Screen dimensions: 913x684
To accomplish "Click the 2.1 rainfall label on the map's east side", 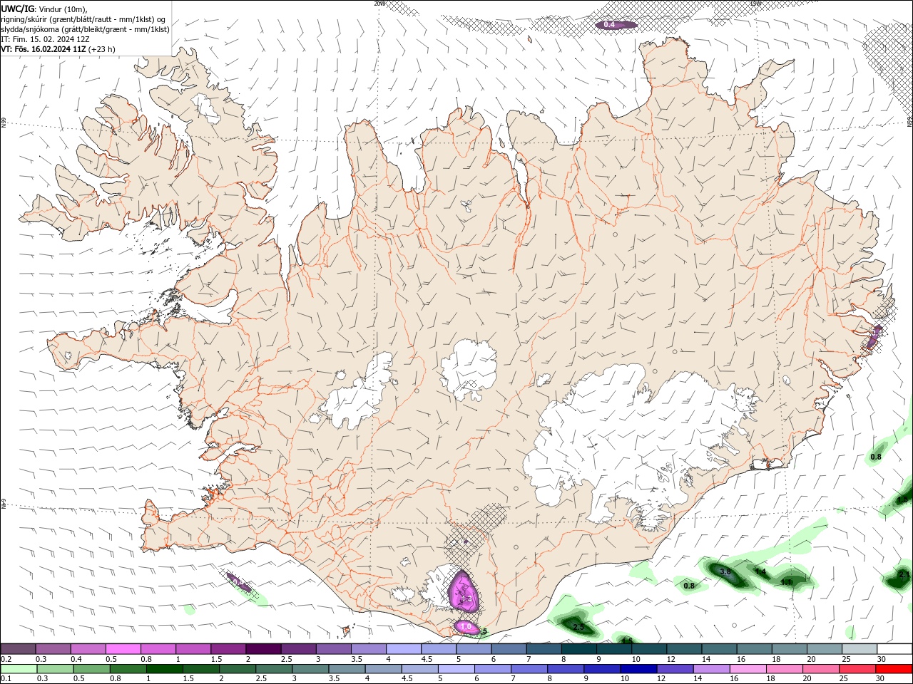I will 904,574.
